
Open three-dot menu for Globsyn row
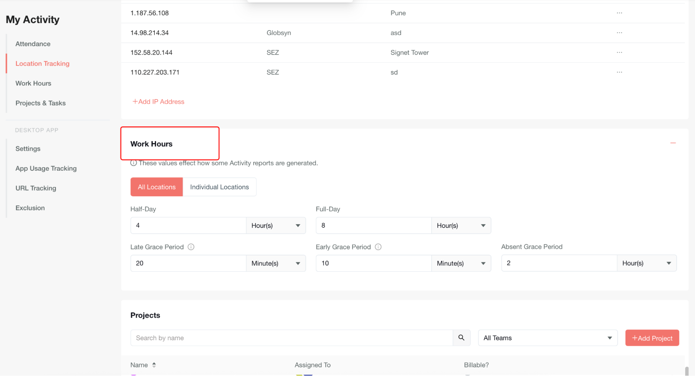tap(619, 33)
